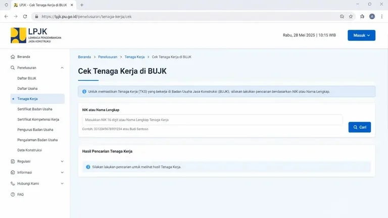This screenshot has height=218, width=388.
Task: Click the info icon in the search results notice
Action: click(x=88, y=167)
